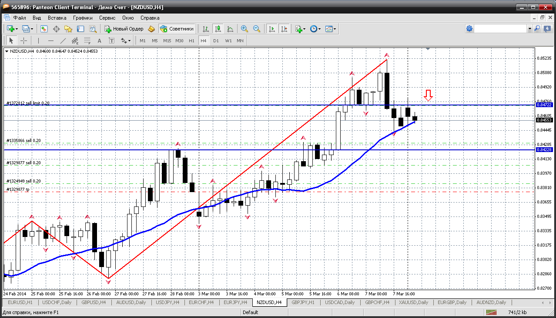
Task: Select the crosshair tool
Action: coord(23,41)
